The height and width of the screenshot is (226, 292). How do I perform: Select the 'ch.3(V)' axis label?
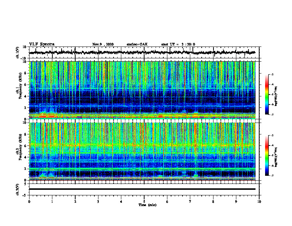pos(18,189)
